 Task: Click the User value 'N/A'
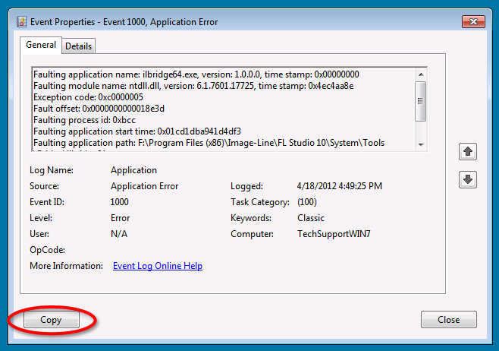(x=119, y=234)
